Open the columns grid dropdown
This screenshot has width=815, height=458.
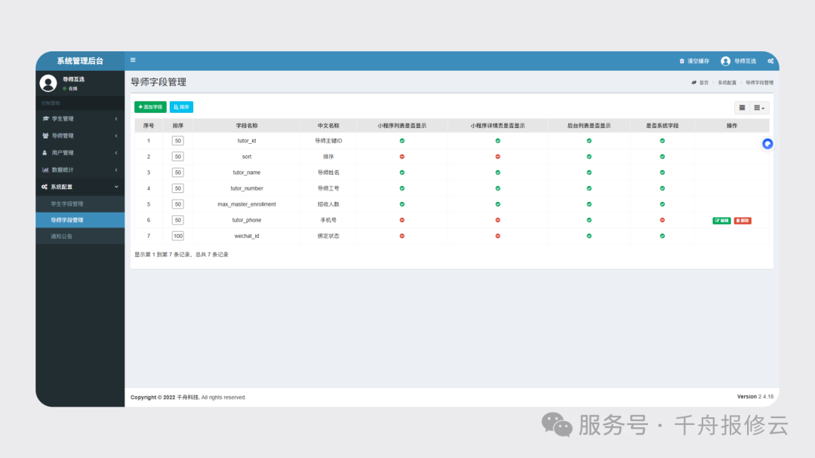[x=760, y=108]
